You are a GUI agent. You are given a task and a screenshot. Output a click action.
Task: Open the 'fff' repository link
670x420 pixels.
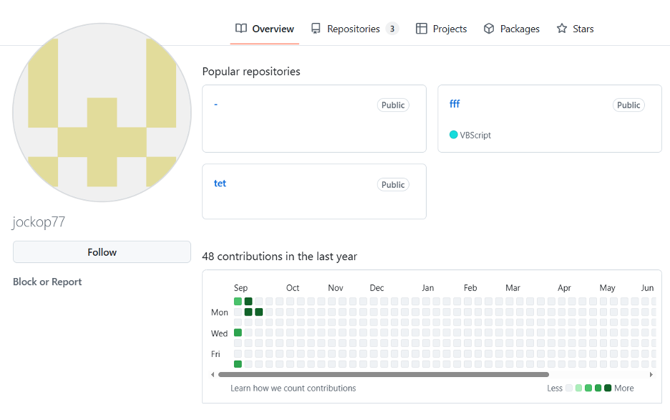pos(455,104)
